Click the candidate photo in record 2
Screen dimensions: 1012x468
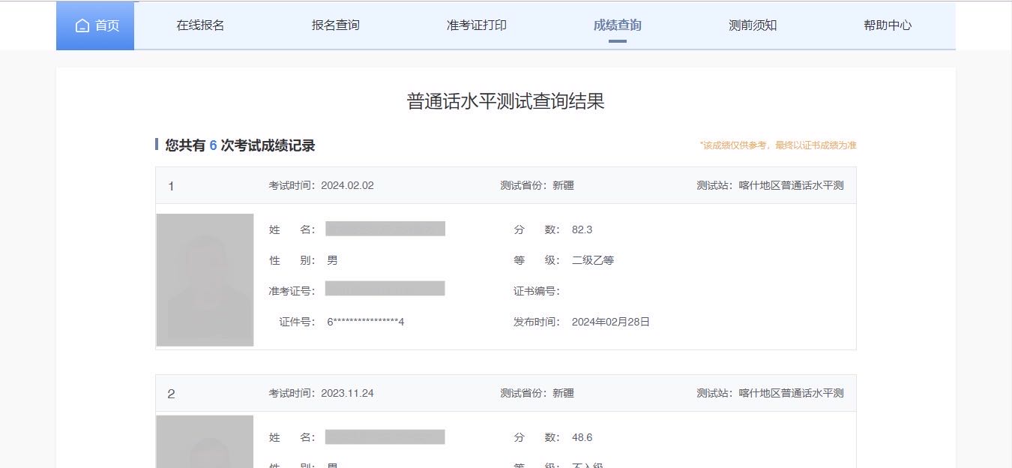(x=205, y=441)
